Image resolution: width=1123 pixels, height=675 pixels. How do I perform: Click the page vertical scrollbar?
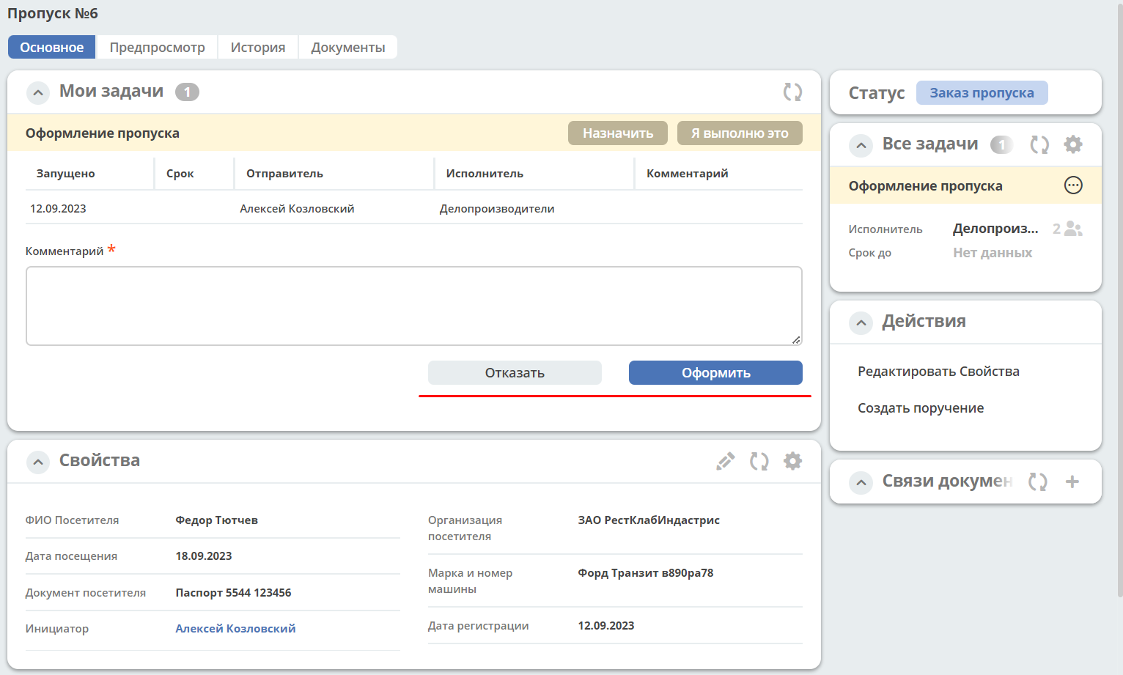click(1119, 300)
